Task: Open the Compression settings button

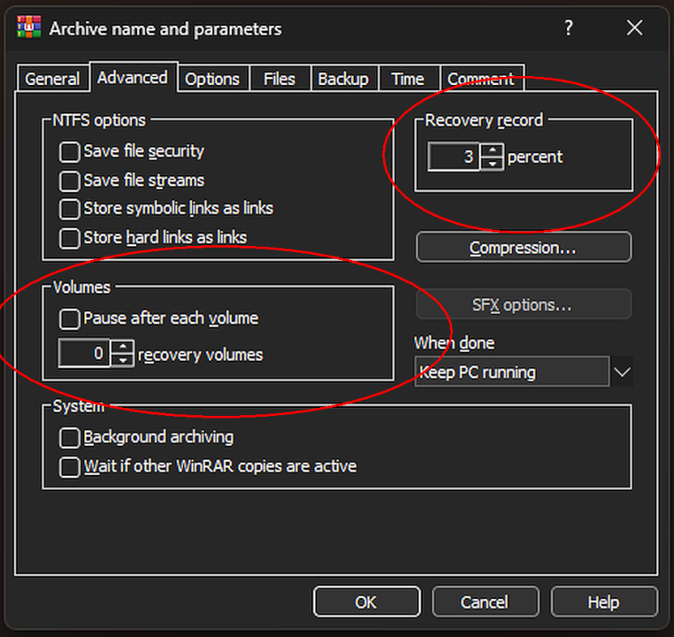Action: tap(524, 248)
